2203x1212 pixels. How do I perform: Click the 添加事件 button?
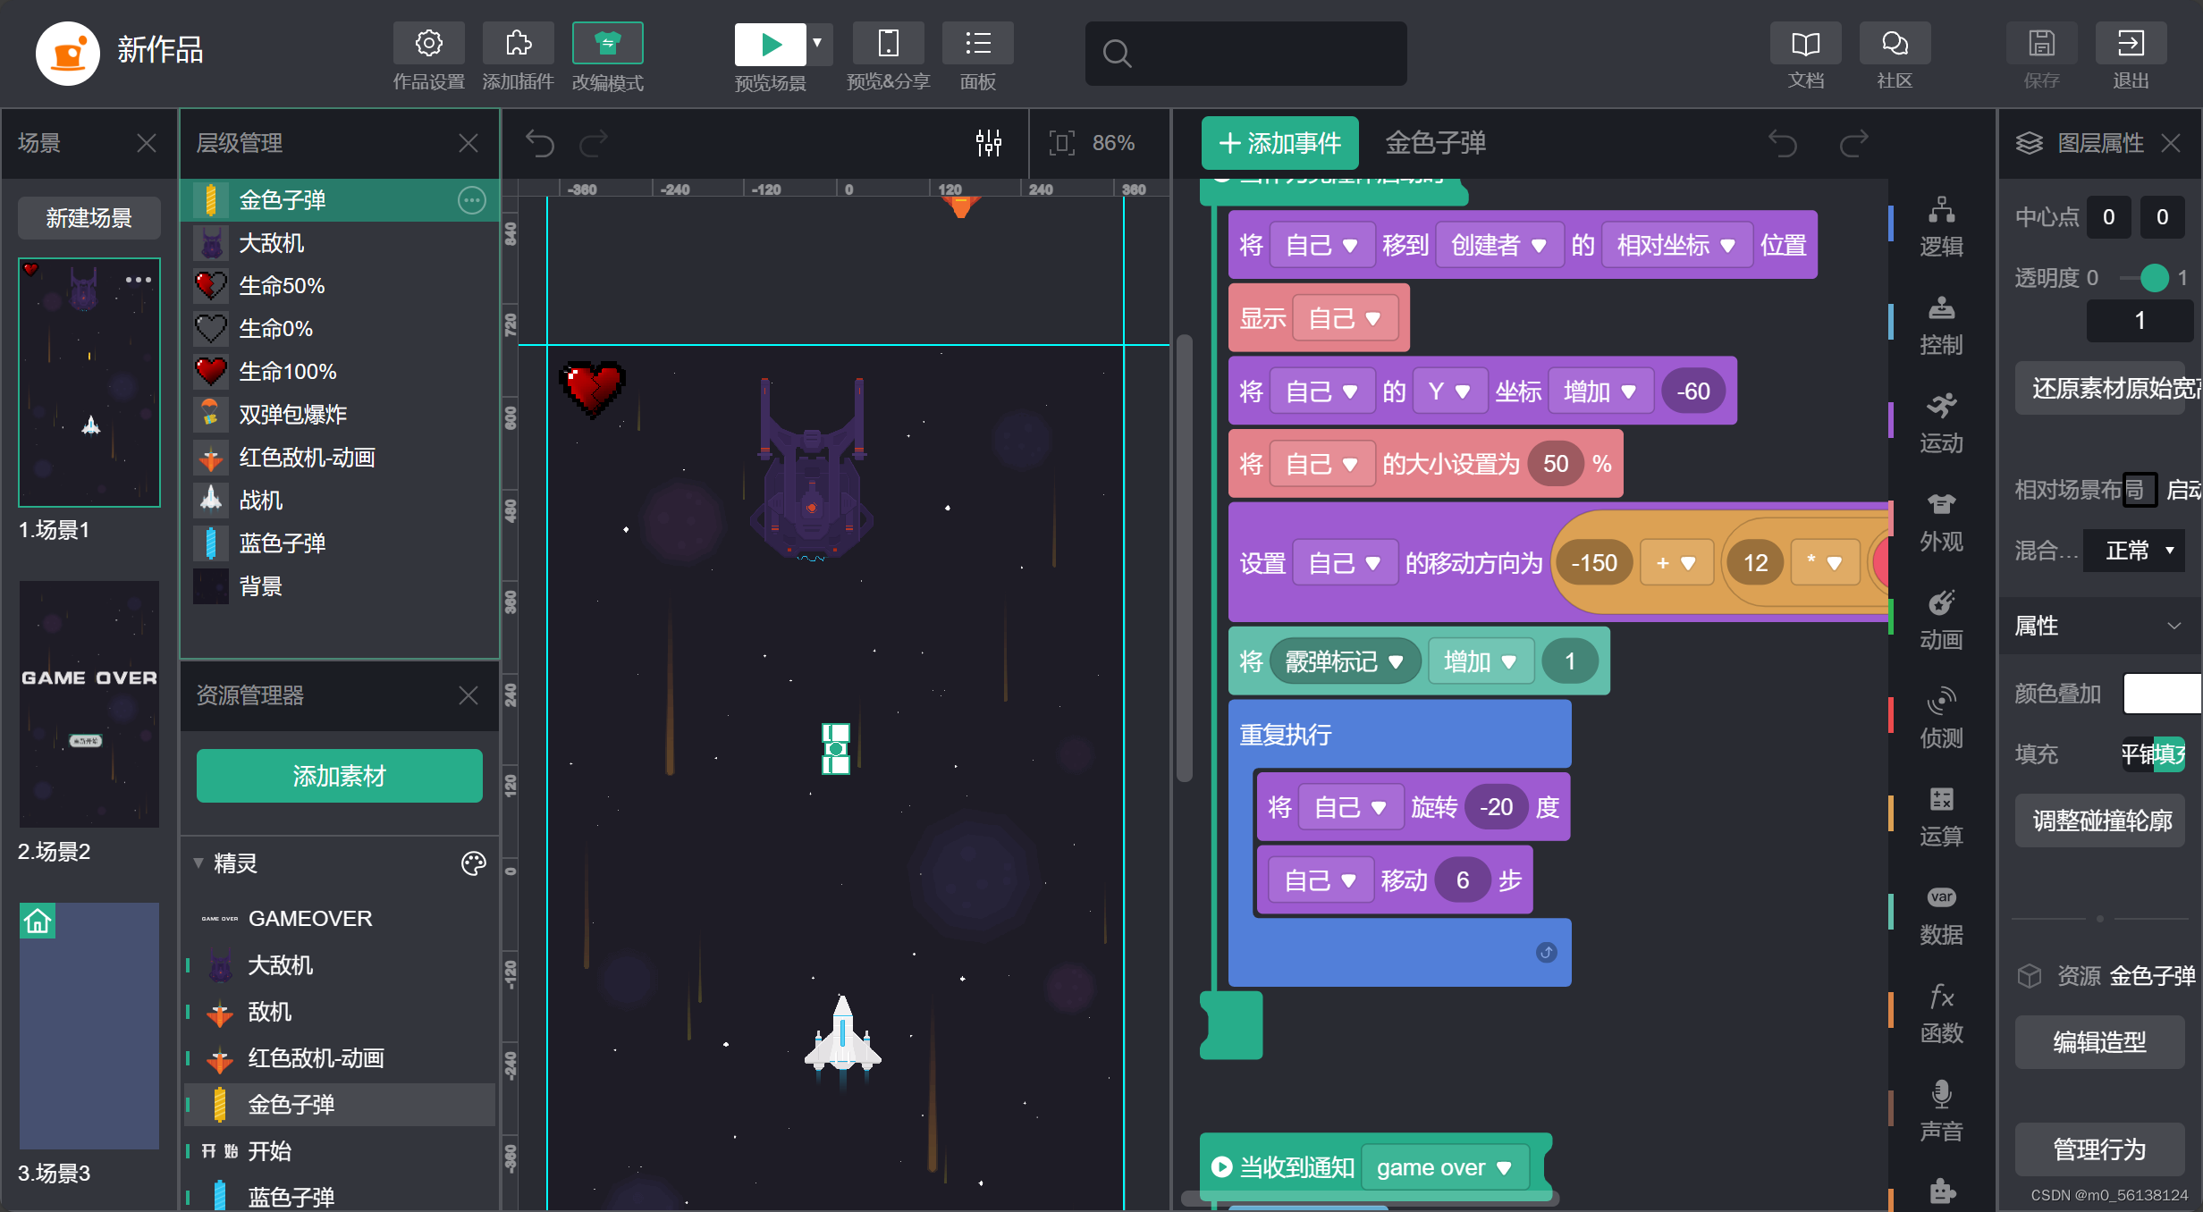[x=1279, y=143]
